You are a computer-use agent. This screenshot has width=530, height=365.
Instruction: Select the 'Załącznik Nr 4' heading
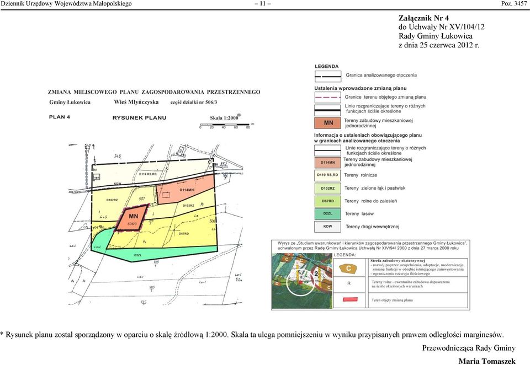click(423, 18)
